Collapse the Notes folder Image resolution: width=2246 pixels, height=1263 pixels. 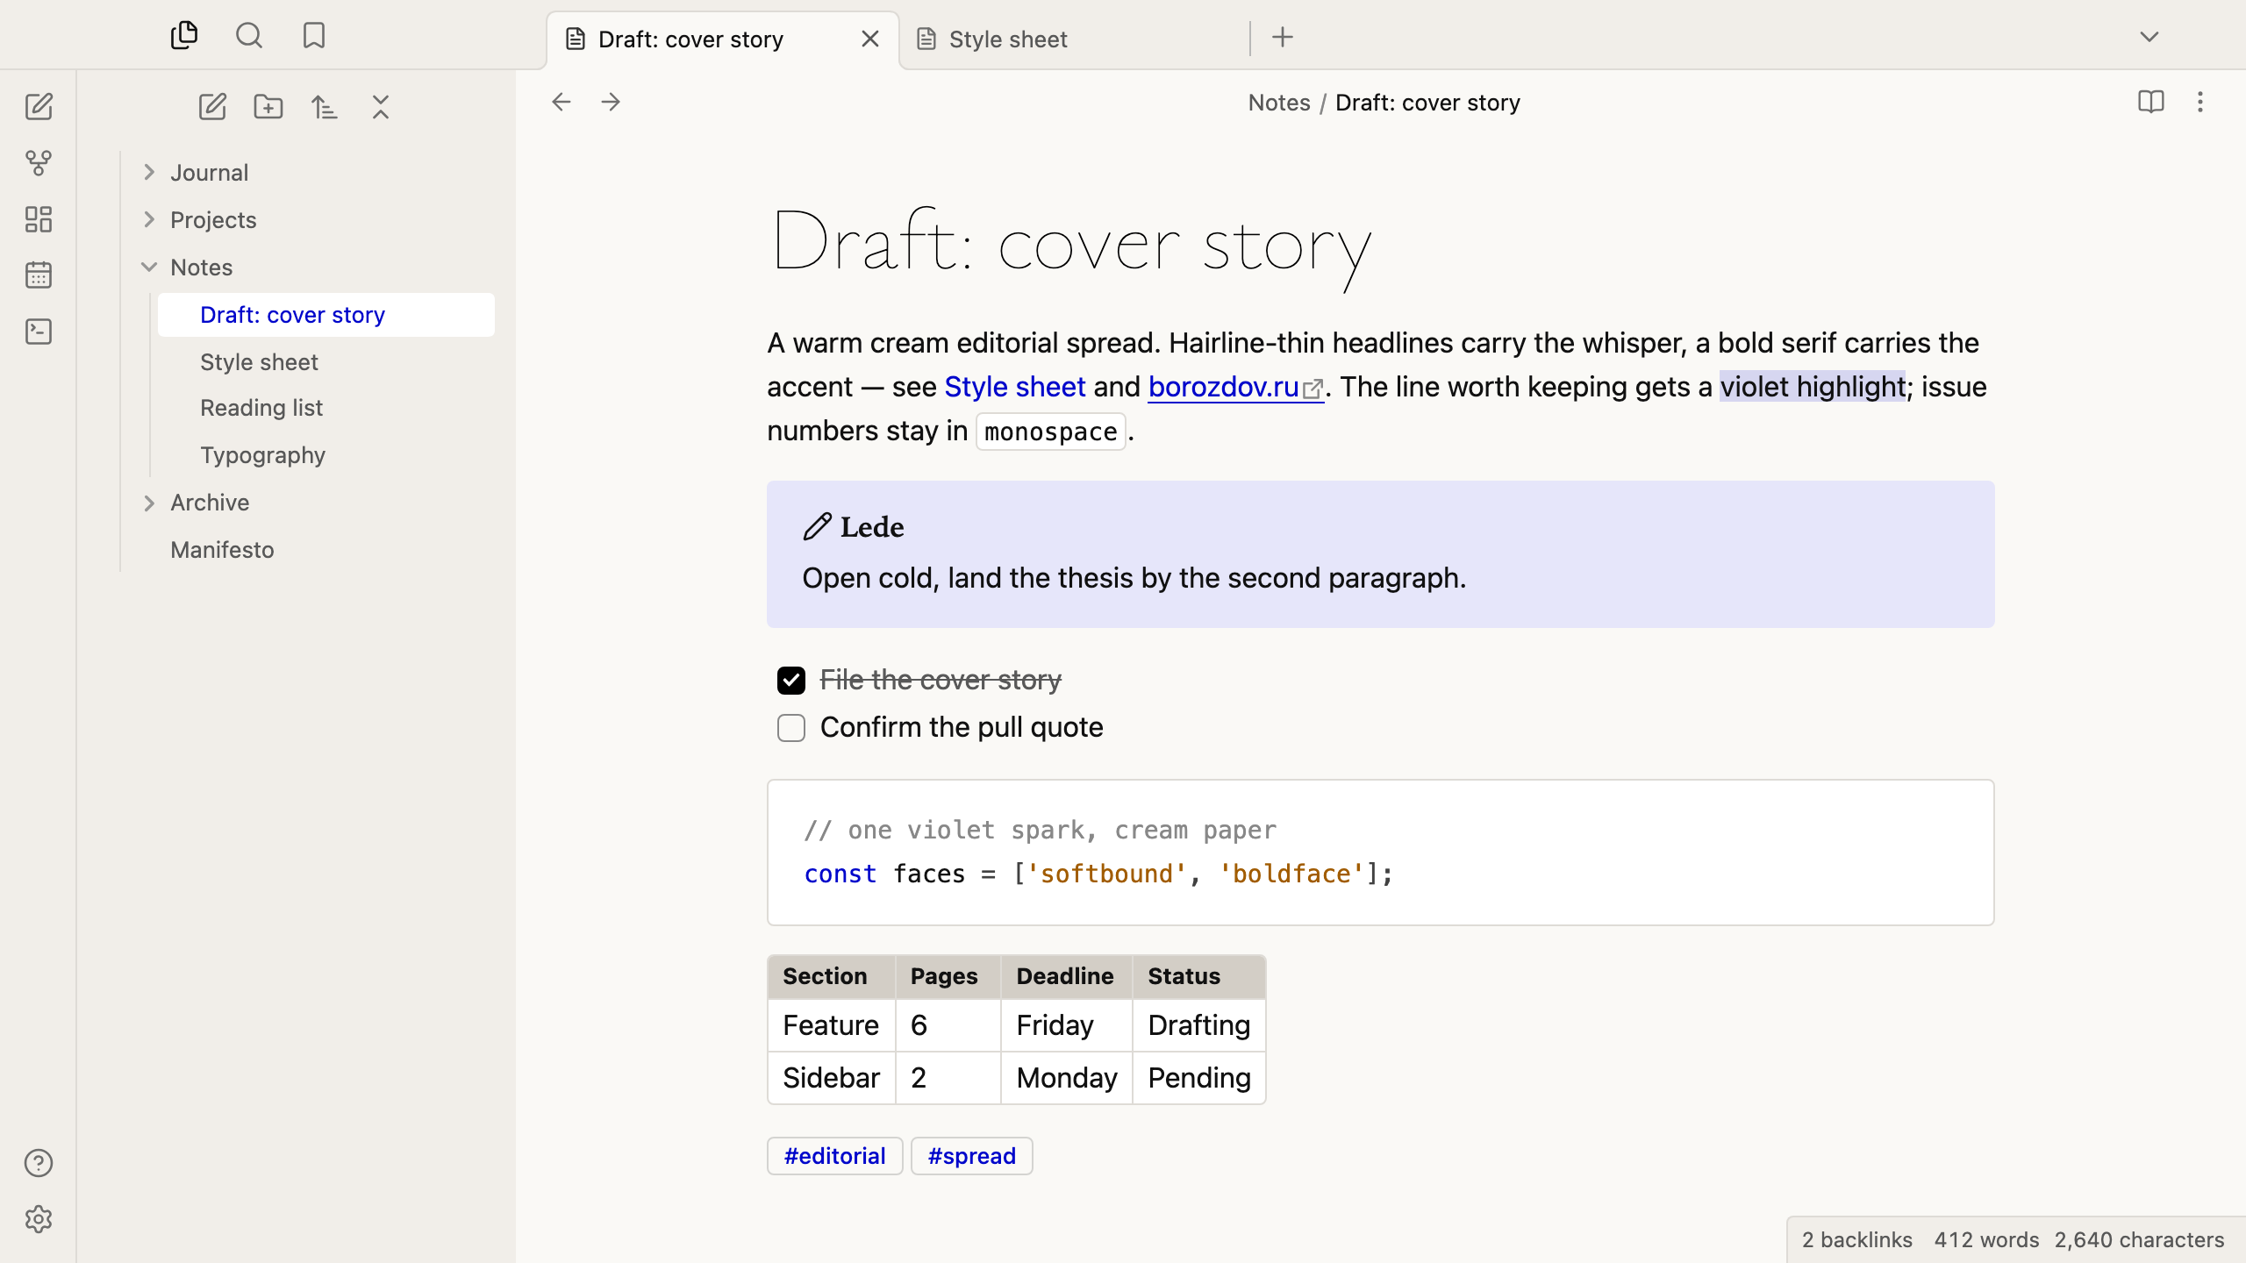click(x=149, y=268)
